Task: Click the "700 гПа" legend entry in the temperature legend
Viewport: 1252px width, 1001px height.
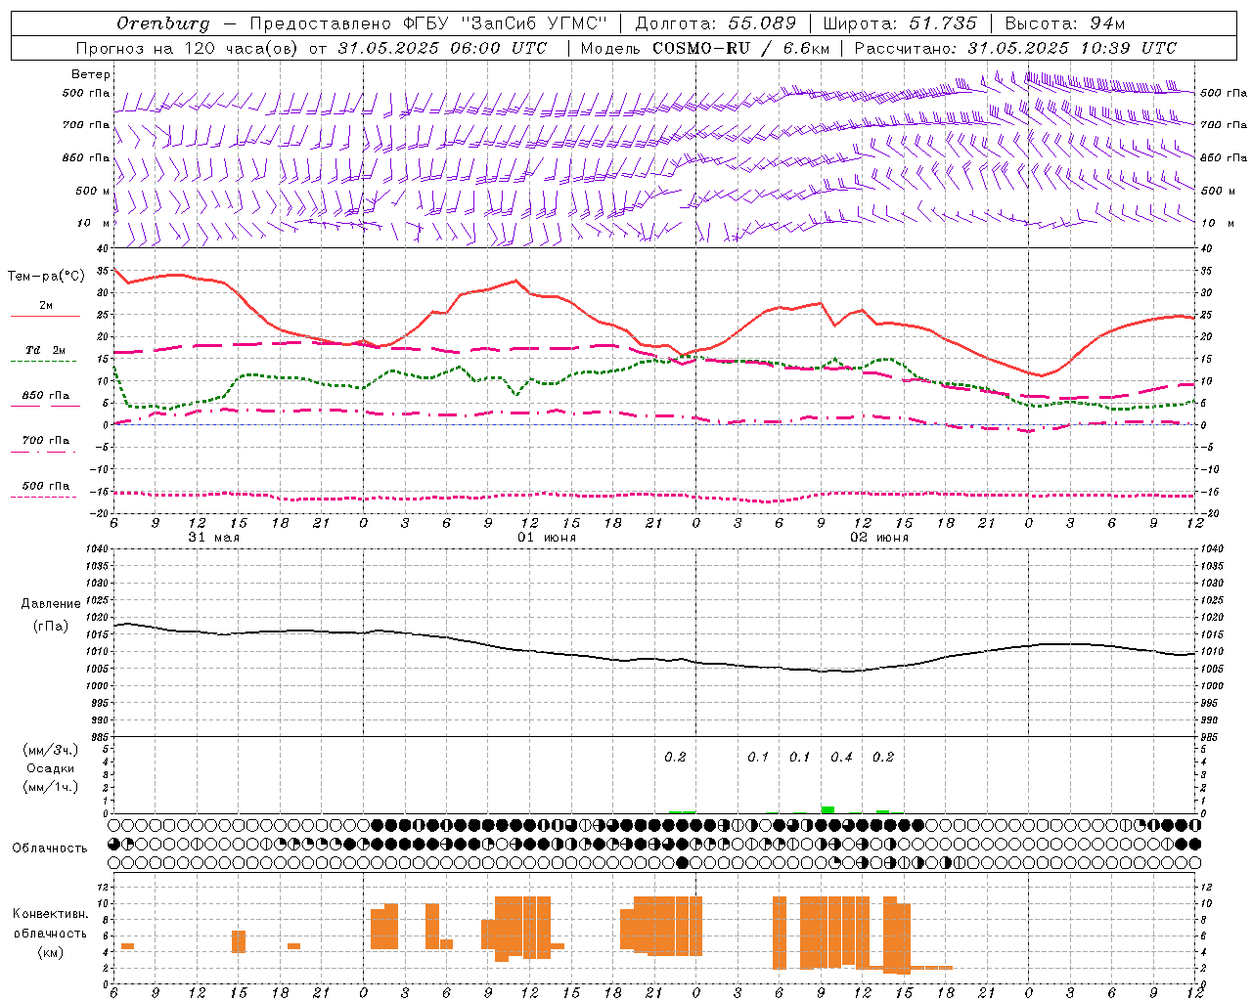Action: point(46,441)
